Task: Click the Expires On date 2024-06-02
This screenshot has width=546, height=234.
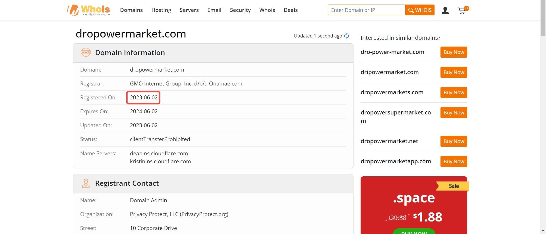Action: coord(144,111)
